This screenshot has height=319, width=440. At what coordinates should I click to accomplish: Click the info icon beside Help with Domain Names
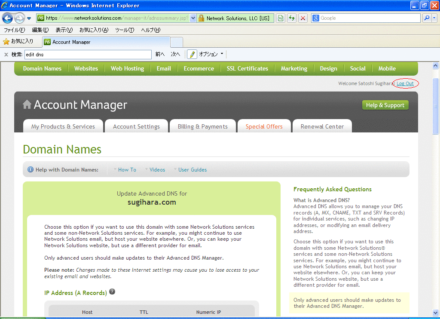coord(31,170)
